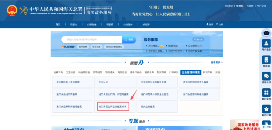Click the 注册 register icon
The width and height of the screenshot is (272, 130).
[x=217, y=24]
